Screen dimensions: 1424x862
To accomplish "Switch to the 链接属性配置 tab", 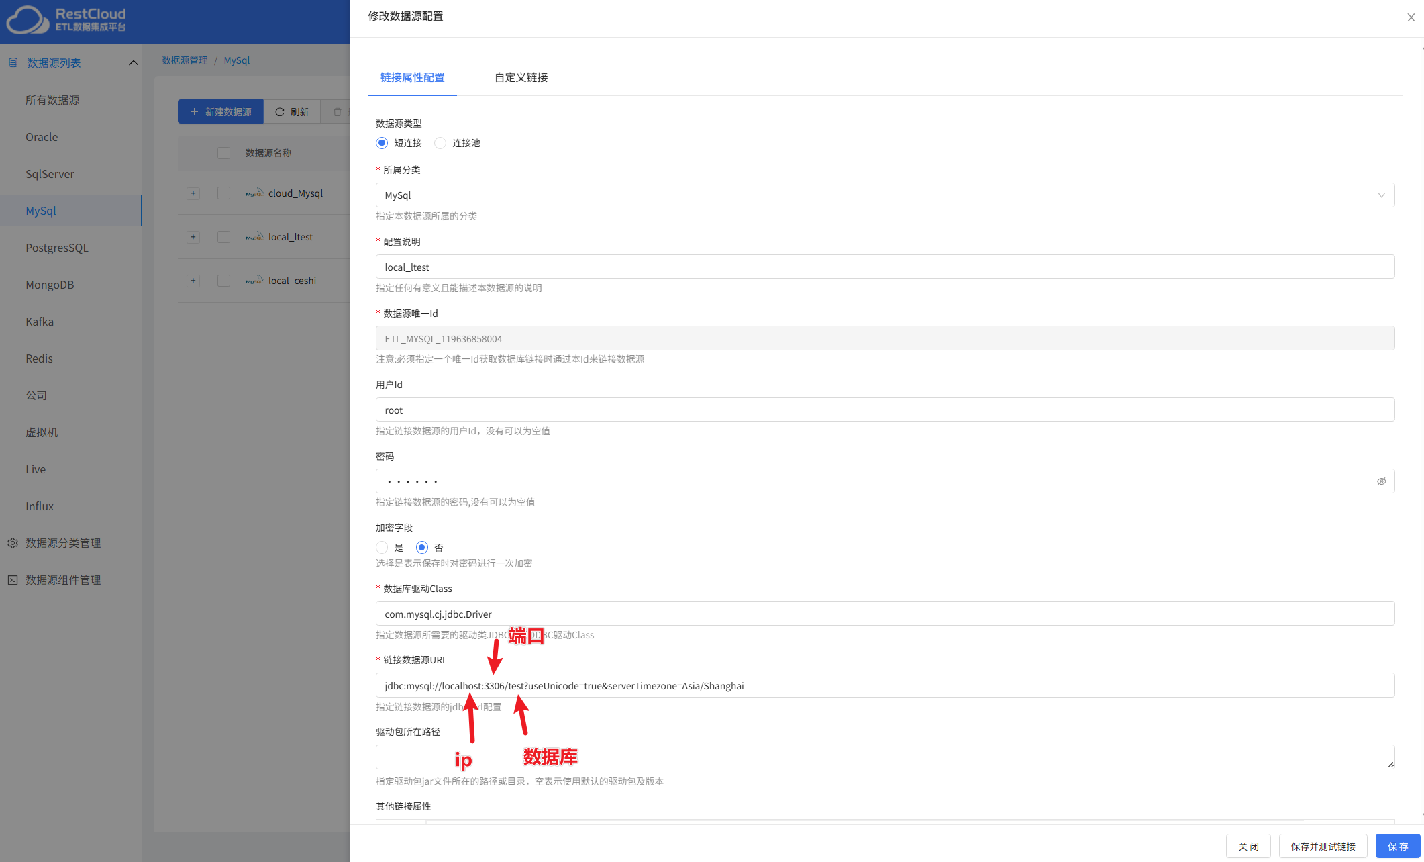I will (x=412, y=77).
